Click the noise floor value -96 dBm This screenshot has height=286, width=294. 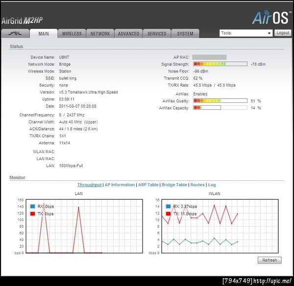[200, 71]
